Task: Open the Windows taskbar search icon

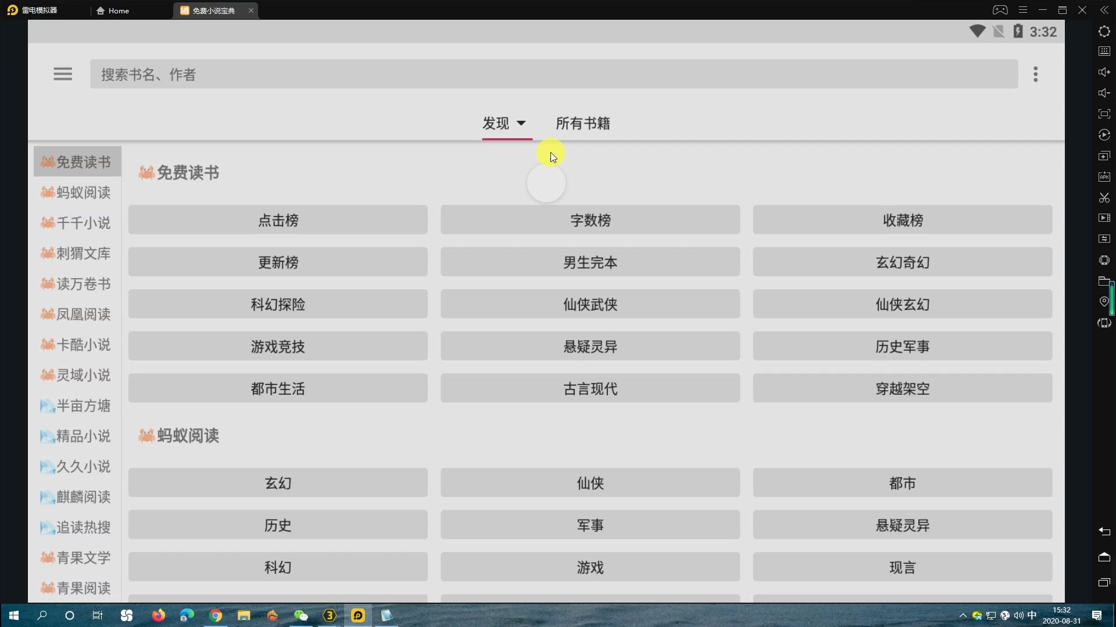Action: [x=42, y=615]
